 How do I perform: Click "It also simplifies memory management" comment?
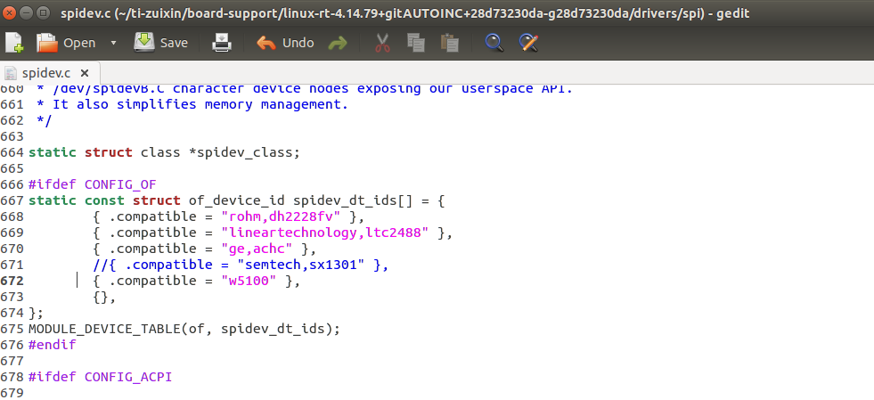pos(192,104)
